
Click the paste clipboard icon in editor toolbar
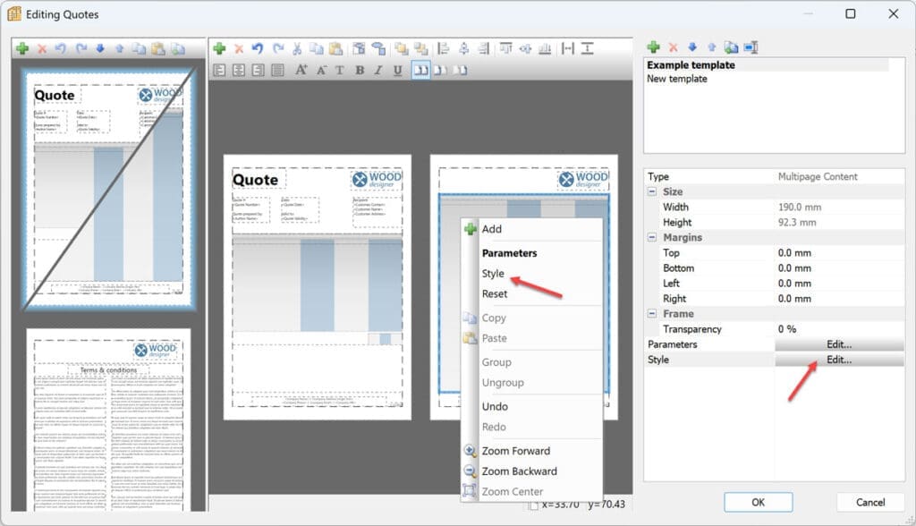(336, 48)
